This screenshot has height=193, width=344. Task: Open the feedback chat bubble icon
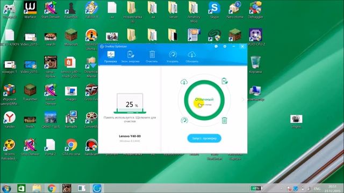tap(216, 47)
